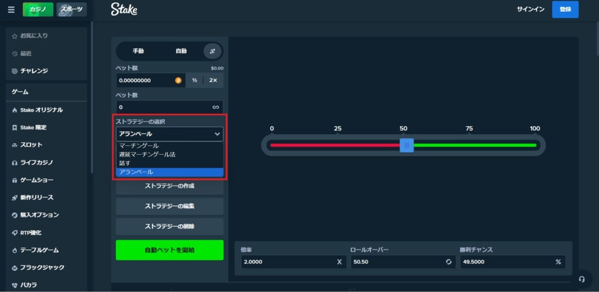The image size is (599, 292).
Task: Focus the 倍率 multiplier field
Action: pos(294,262)
